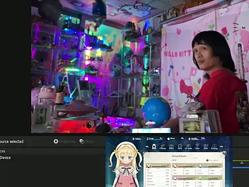The image size is (249, 187).
Task: Open the Bank menu icon
Action: pos(171,146)
